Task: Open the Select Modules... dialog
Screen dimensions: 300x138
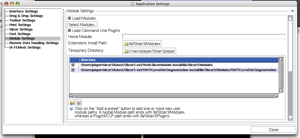Action: (x=82, y=25)
